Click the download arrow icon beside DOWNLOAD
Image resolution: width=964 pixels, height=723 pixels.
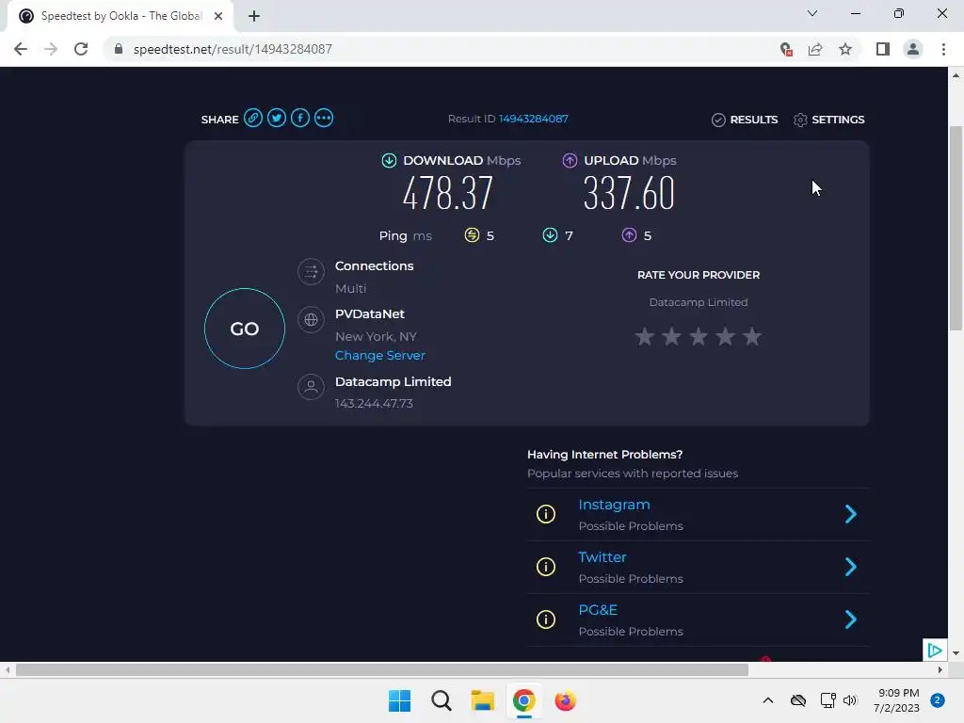[x=389, y=160]
